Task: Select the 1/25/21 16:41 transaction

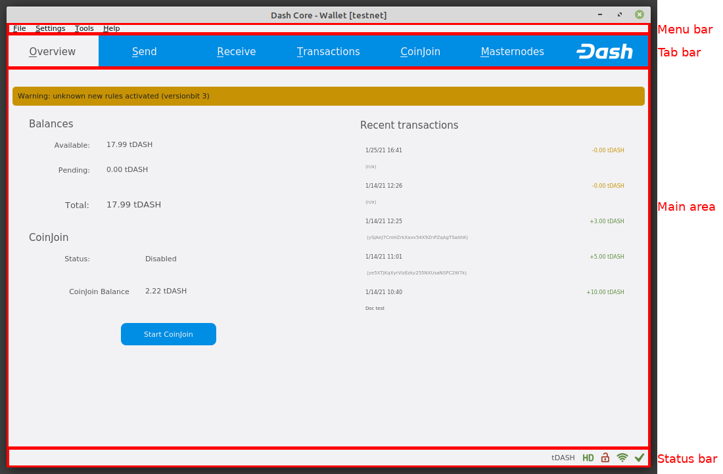Action: [494, 158]
